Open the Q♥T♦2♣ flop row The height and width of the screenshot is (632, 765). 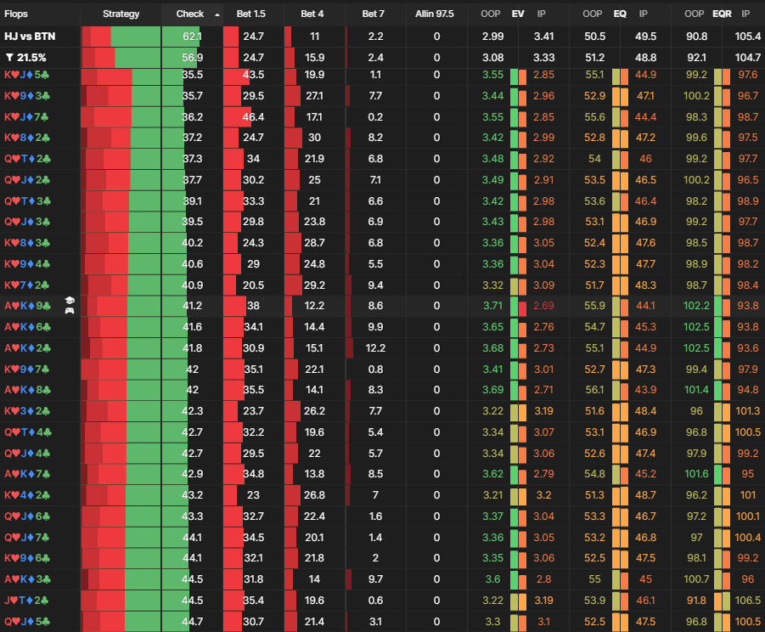coord(28,159)
